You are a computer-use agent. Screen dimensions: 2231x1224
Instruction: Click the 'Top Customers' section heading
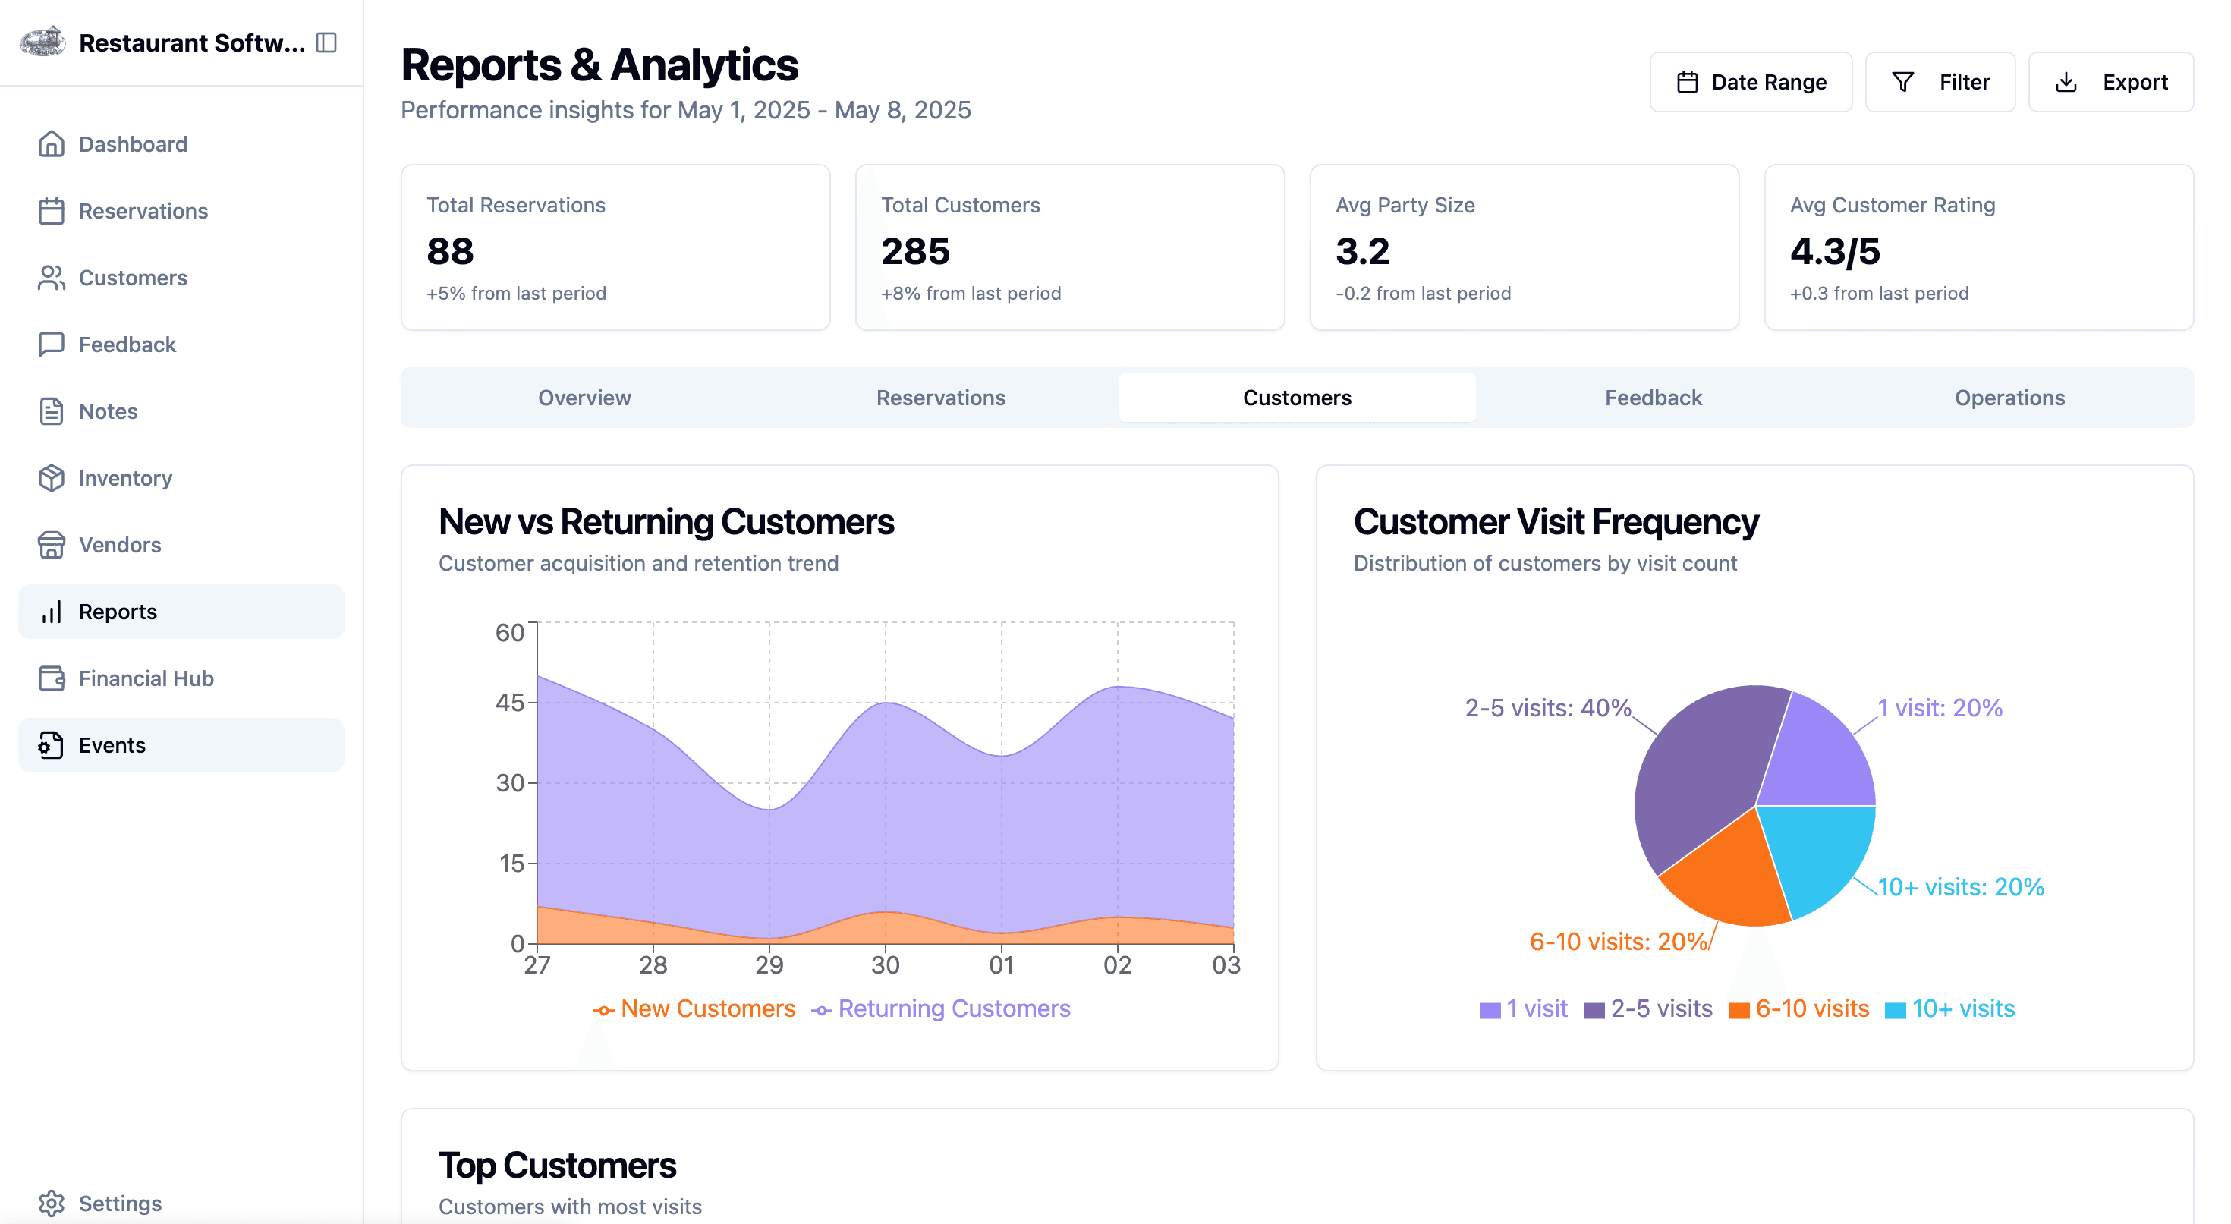pos(557,1165)
